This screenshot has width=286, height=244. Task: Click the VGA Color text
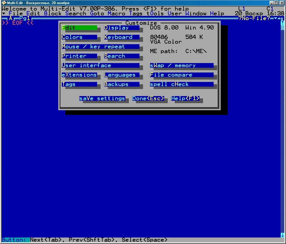coord(166,42)
